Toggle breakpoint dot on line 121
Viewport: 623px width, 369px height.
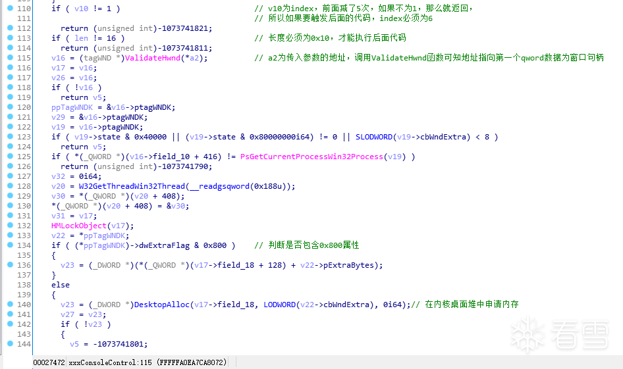click(x=11, y=116)
